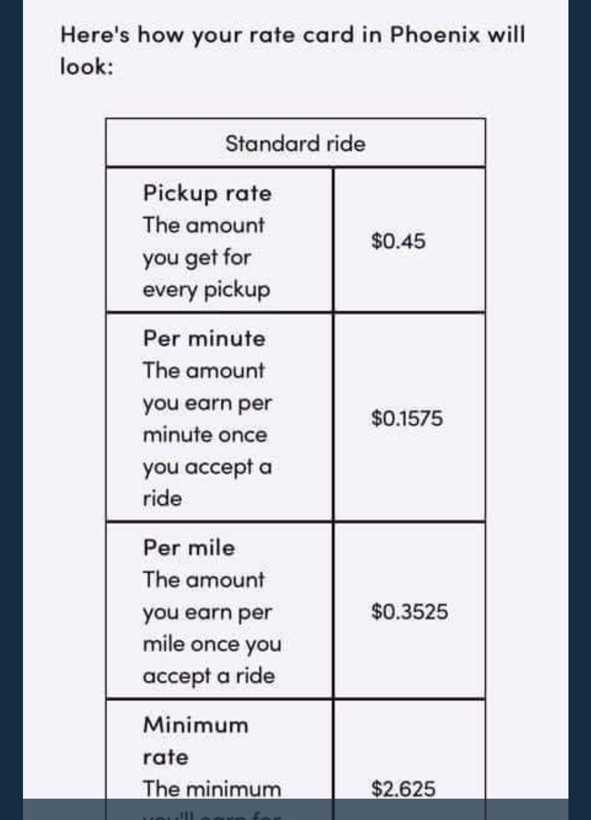
Task: Click "every pickup" in pickup description
Action: pyautogui.click(x=206, y=290)
